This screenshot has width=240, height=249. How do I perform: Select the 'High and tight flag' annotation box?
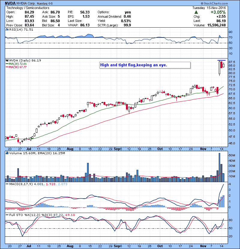click(145, 65)
